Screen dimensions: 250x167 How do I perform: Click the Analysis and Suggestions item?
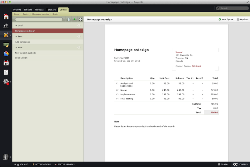pyautogui.click(x=127, y=85)
